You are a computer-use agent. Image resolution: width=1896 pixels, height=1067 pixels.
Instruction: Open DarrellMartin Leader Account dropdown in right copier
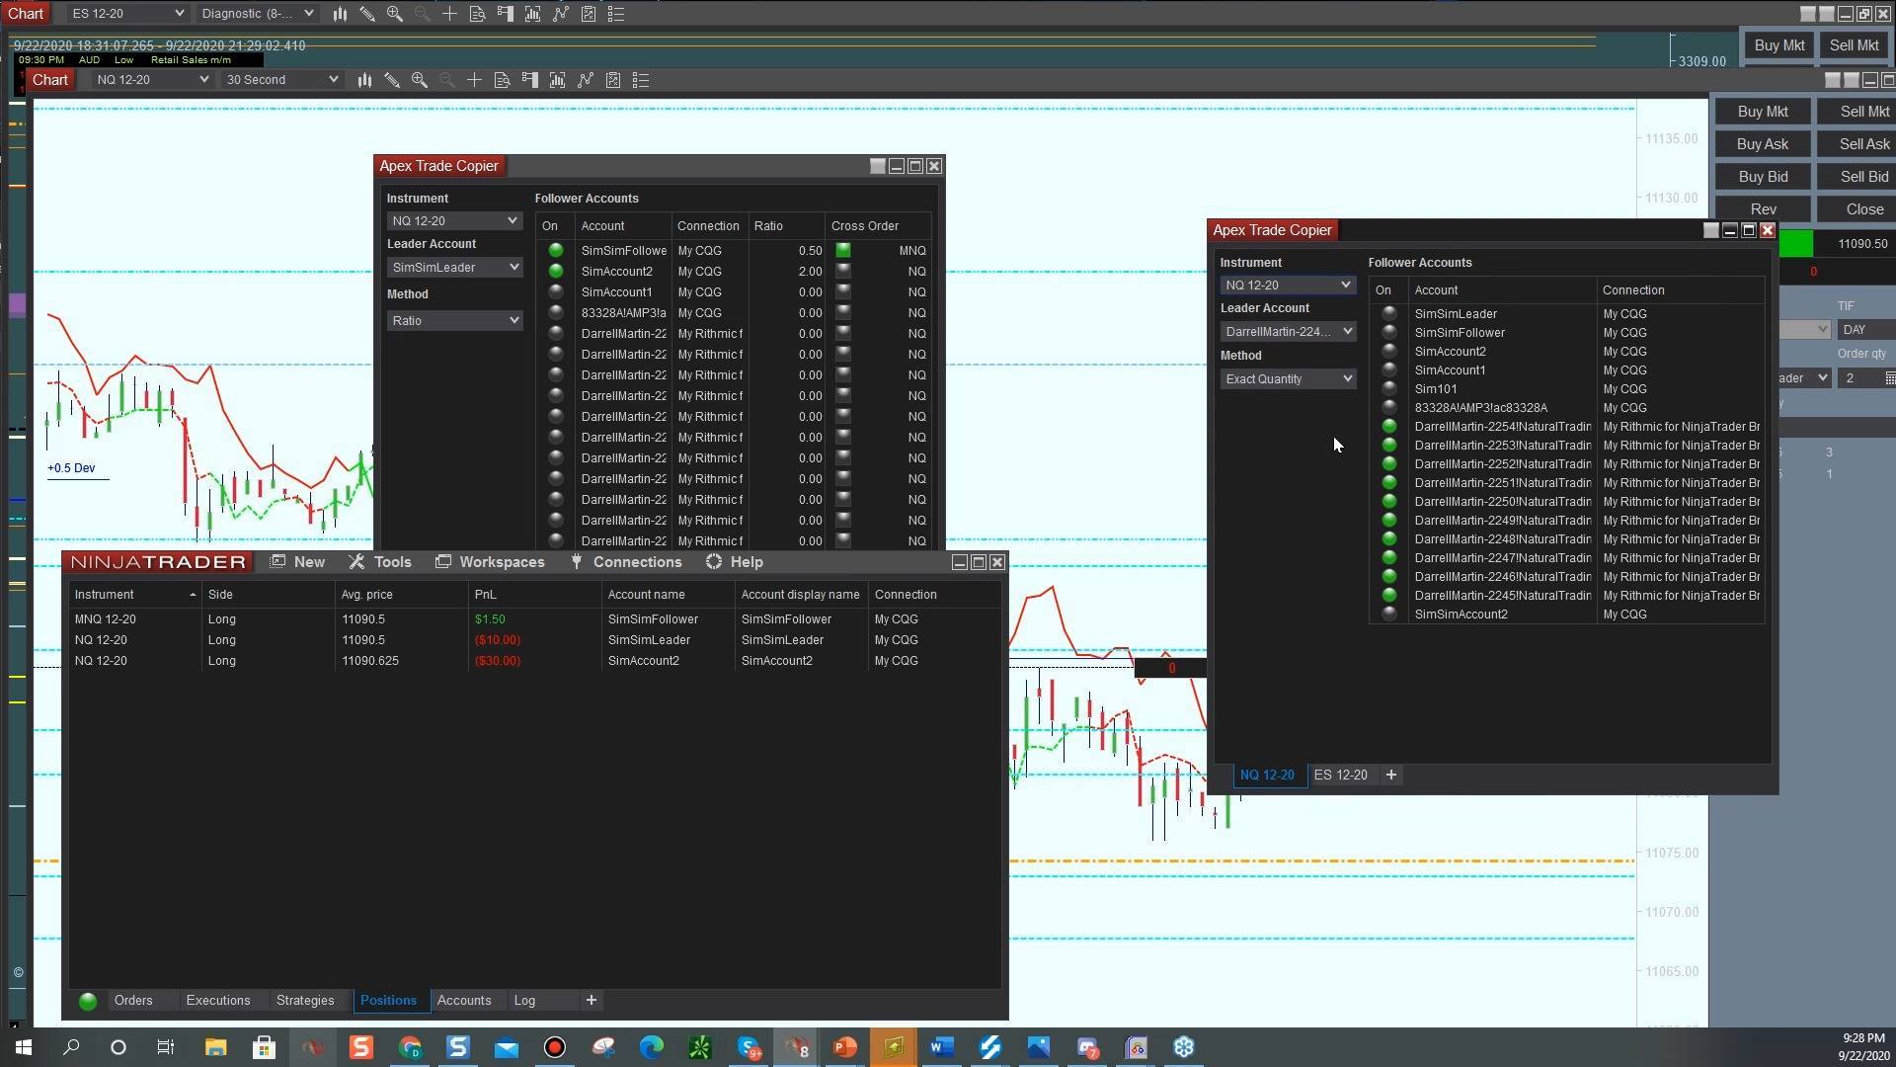[1288, 332]
